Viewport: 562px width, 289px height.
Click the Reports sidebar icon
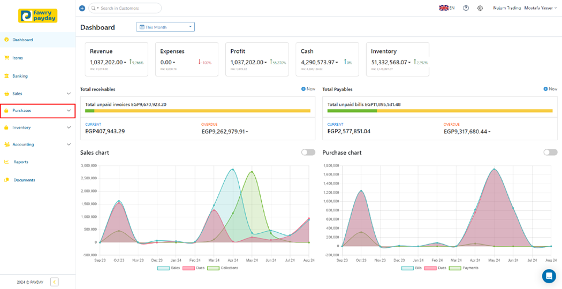[x=7, y=162]
